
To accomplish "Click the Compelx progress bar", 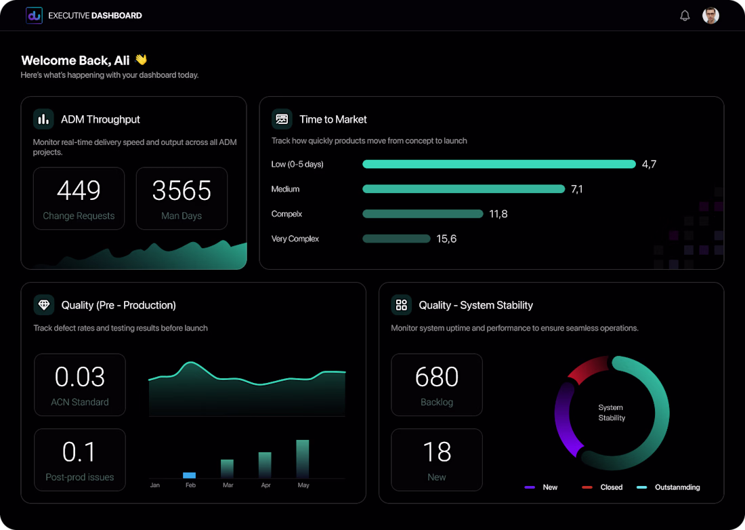I will click(423, 214).
